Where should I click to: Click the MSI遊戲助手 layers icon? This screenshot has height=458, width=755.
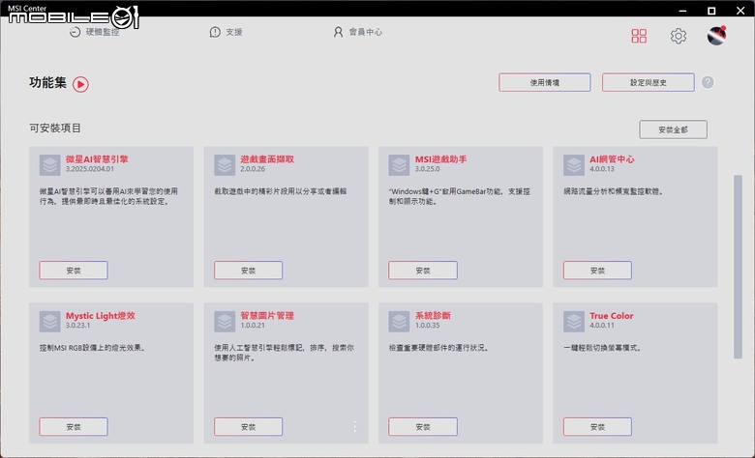(399, 165)
